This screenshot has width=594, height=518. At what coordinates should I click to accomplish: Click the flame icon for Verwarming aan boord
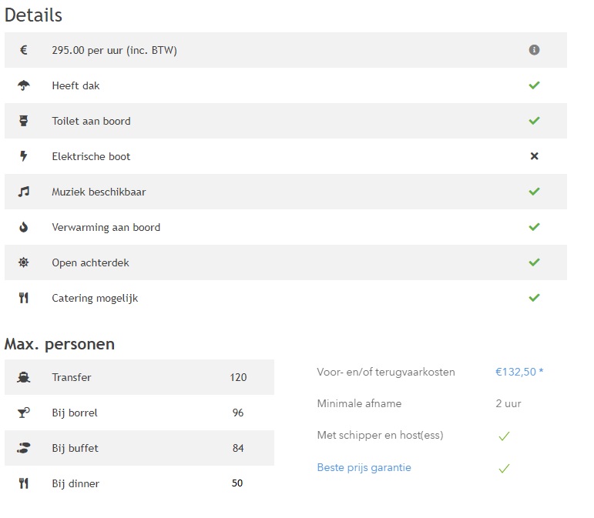pyautogui.click(x=23, y=227)
